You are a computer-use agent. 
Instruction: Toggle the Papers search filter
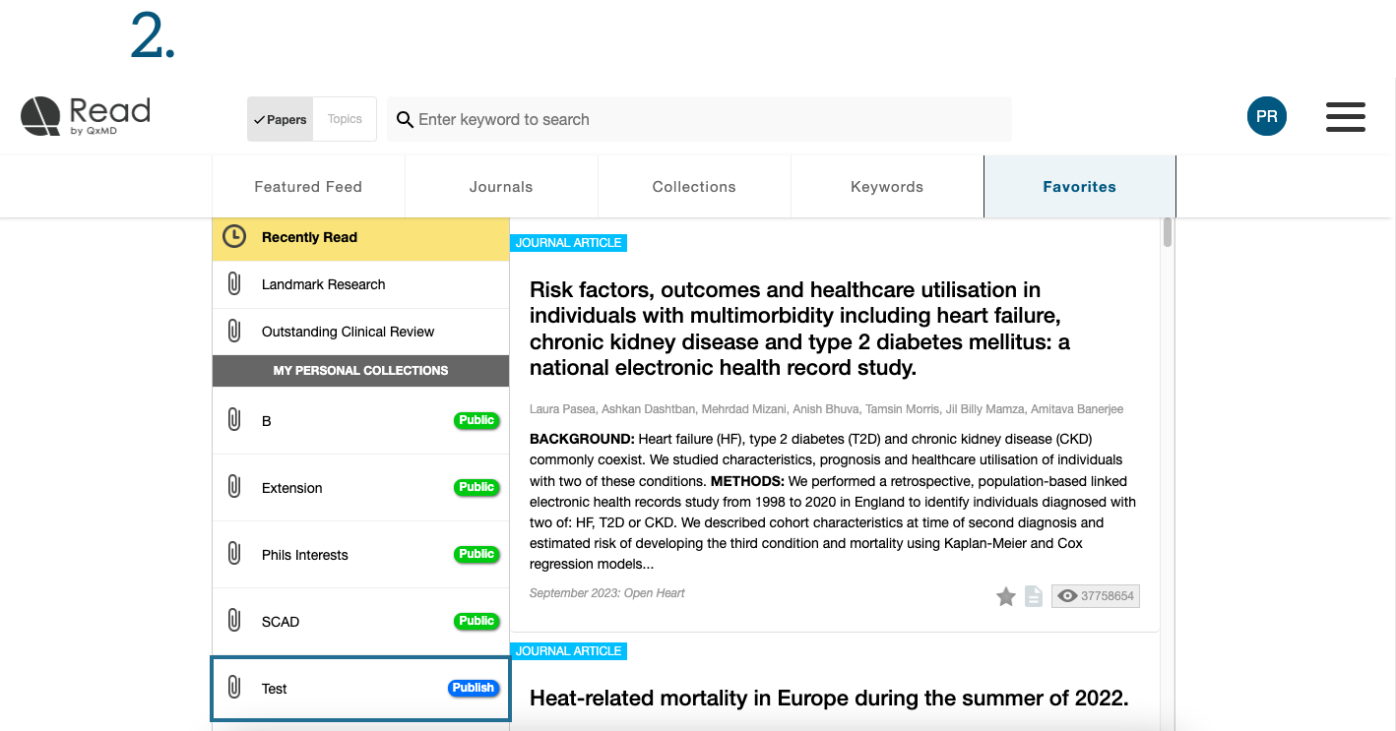[280, 120]
